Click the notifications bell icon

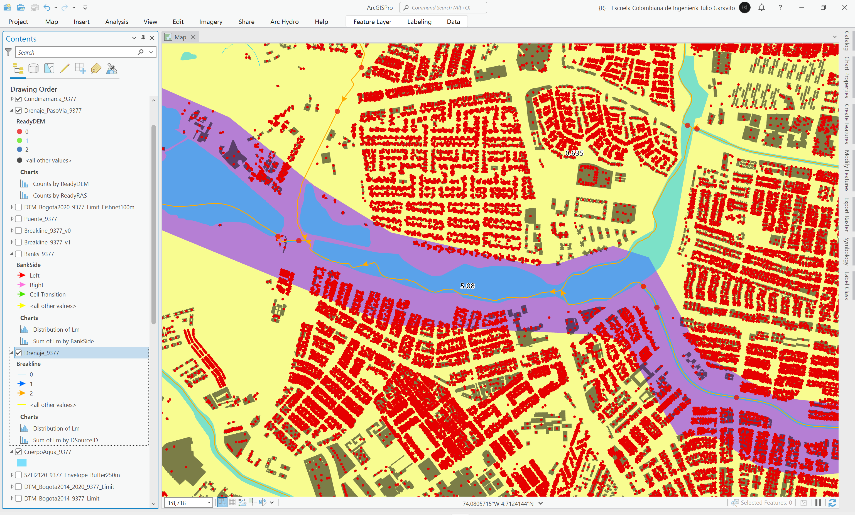click(x=761, y=7)
